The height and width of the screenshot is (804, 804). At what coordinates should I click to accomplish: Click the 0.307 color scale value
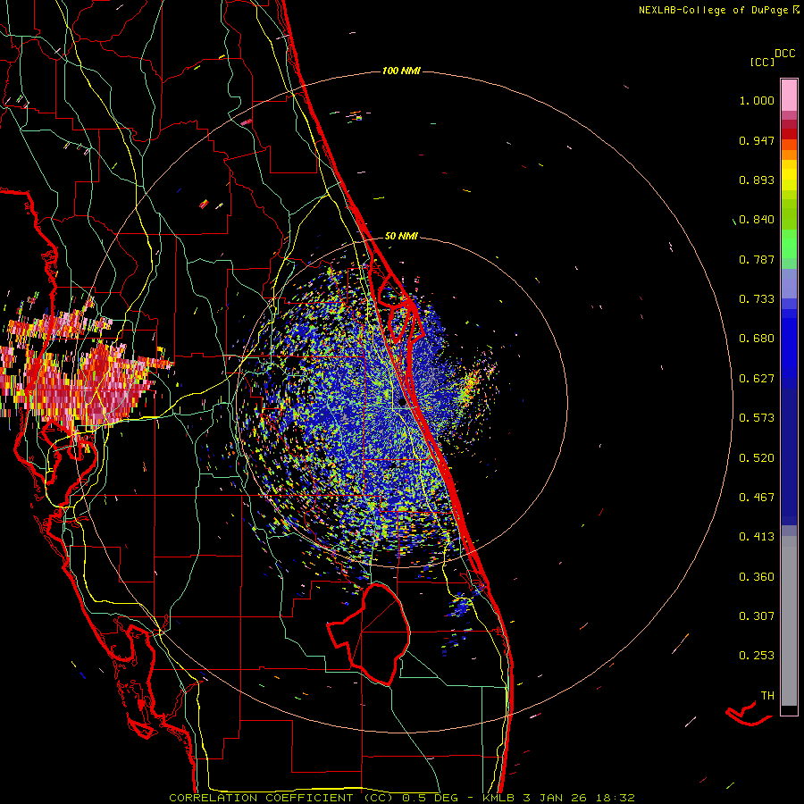pos(757,616)
